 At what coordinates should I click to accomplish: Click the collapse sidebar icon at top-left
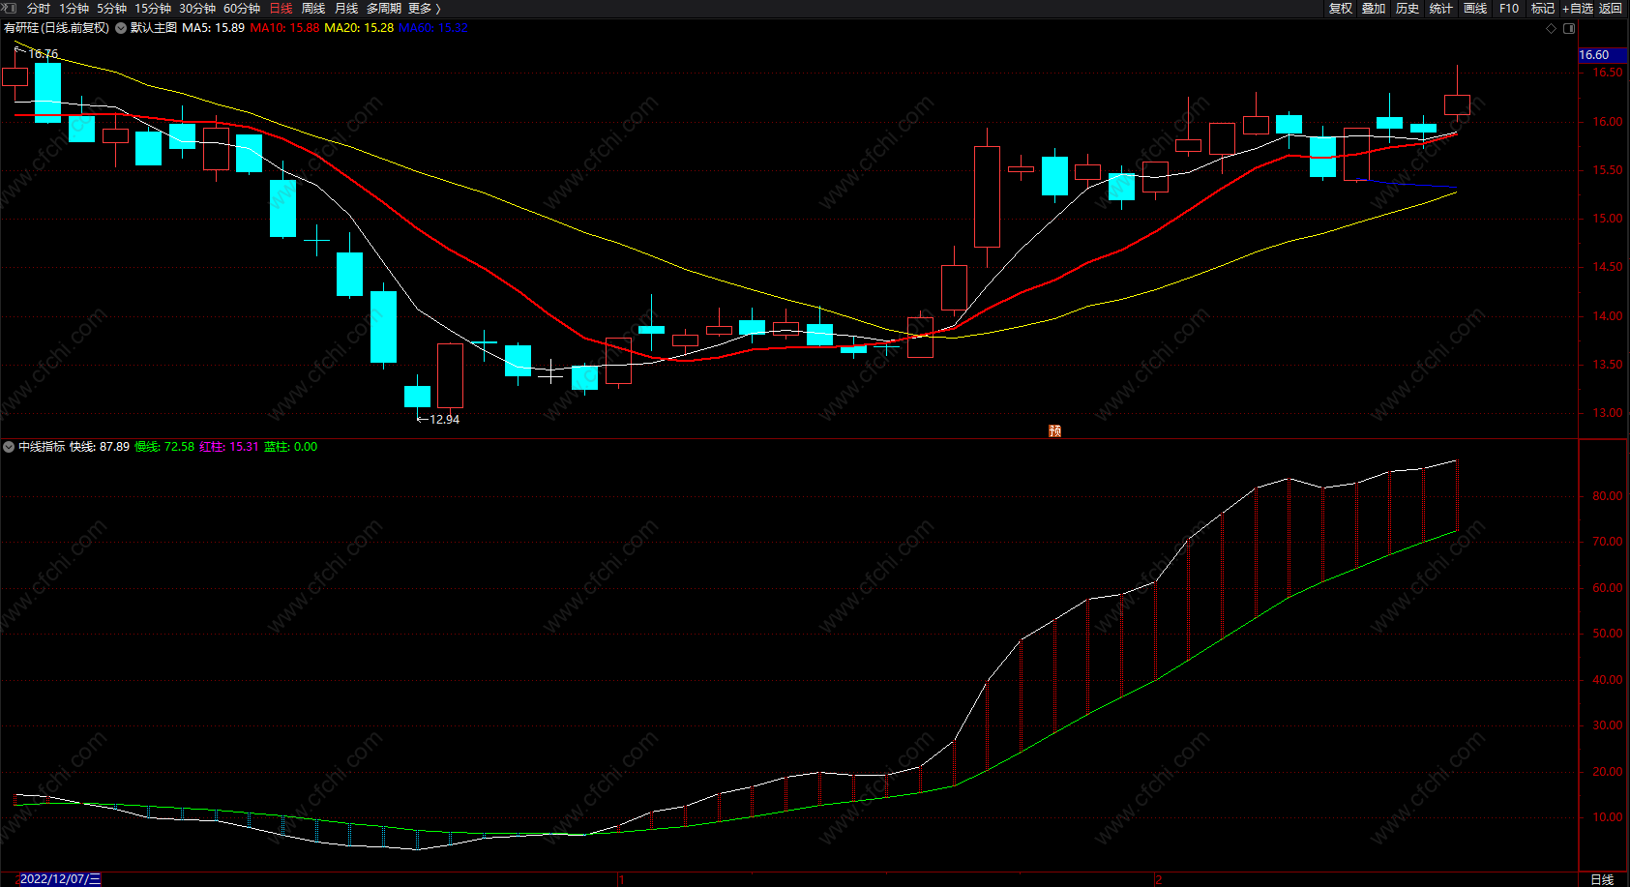(9, 8)
